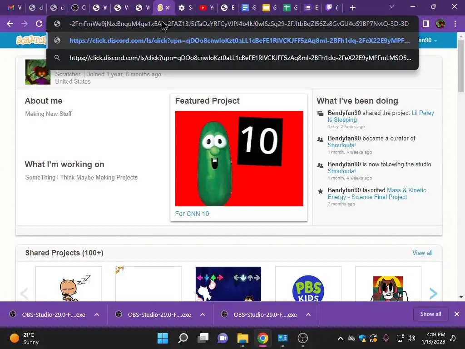Click the Chrome taskbar icon
The height and width of the screenshot is (349, 465).
(x=263, y=338)
